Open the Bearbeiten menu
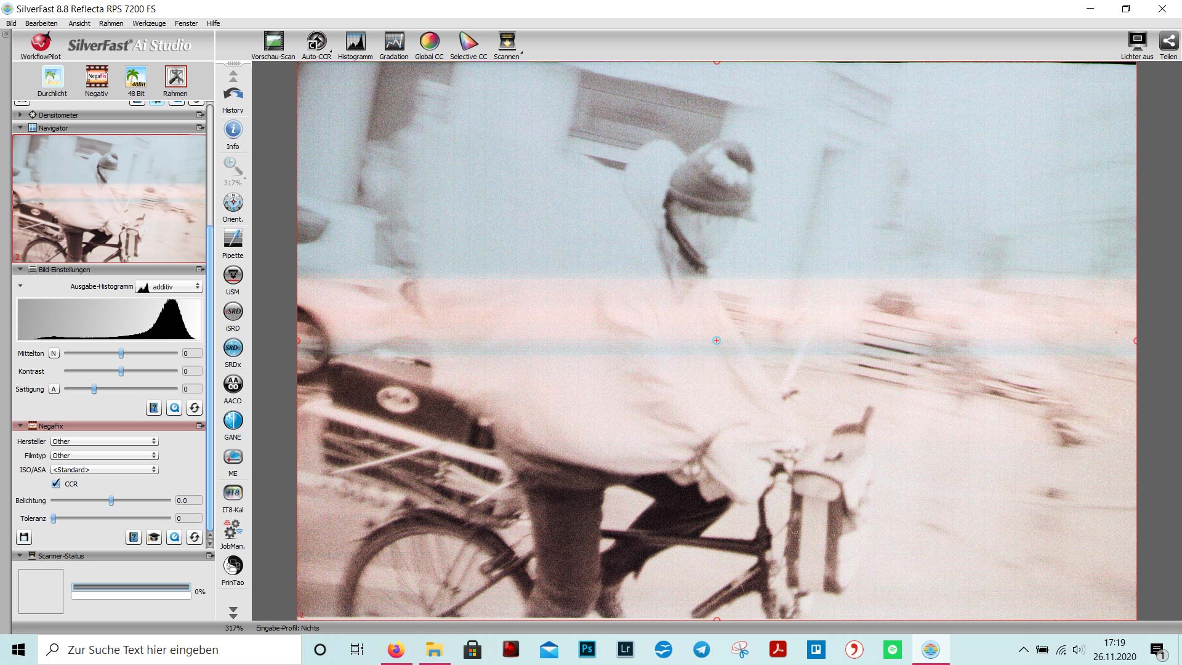The height and width of the screenshot is (665, 1182). (x=41, y=23)
